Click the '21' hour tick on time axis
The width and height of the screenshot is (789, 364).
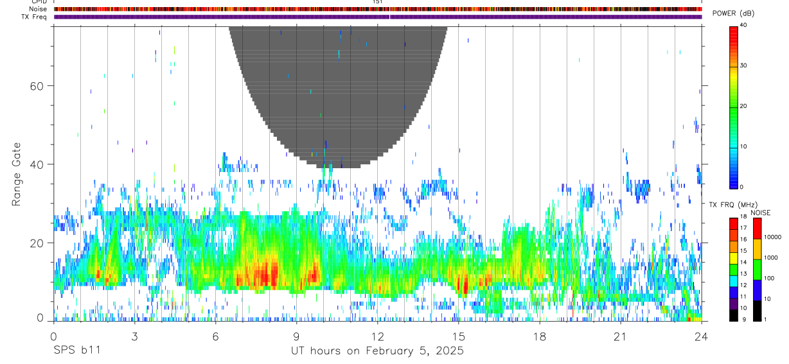coord(621,336)
